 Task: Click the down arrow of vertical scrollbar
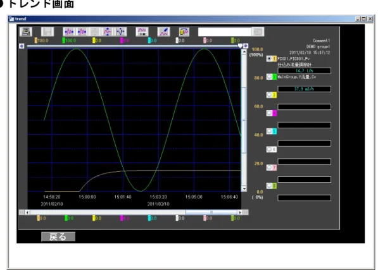pos(244,188)
